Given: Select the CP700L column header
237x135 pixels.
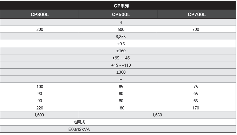Looking at the screenshot, I should point(197,14).
